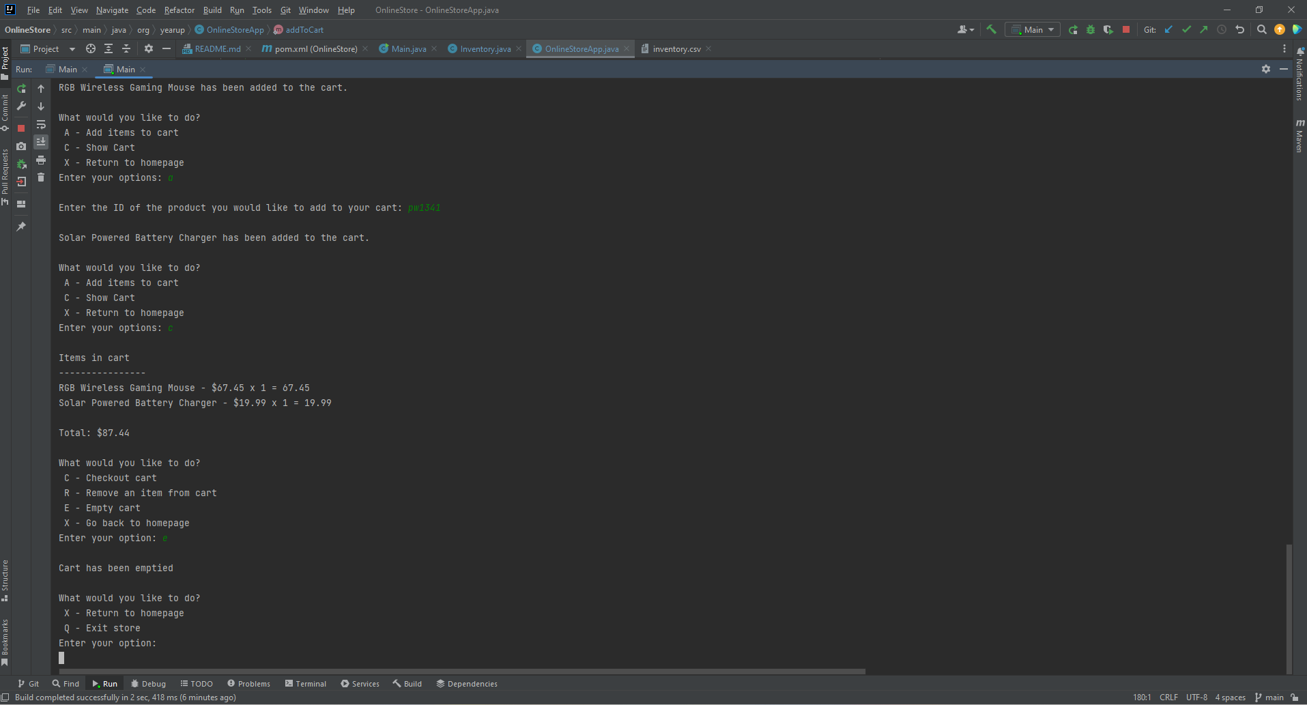Image resolution: width=1307 pixels, height=705 pixels.
Task: Push commits with Git green arrow
Action: (1204, 29)
